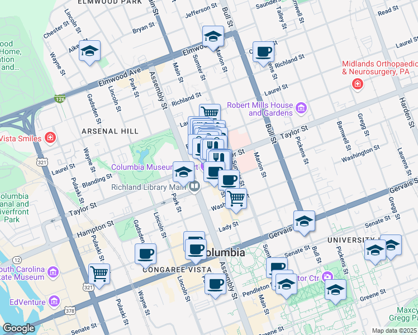
Task: Click the Maxcy Gregg park label
Action: (403, 314)
